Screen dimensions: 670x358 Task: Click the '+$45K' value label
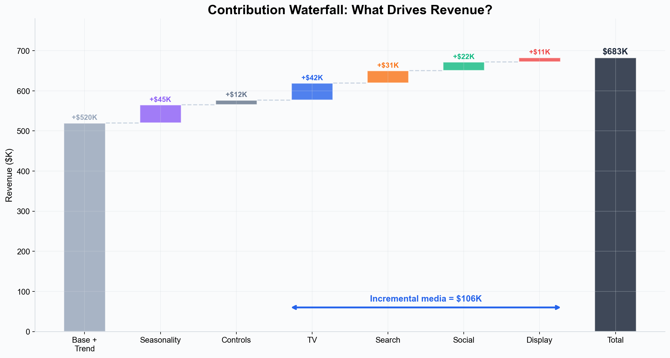(160, 100)
